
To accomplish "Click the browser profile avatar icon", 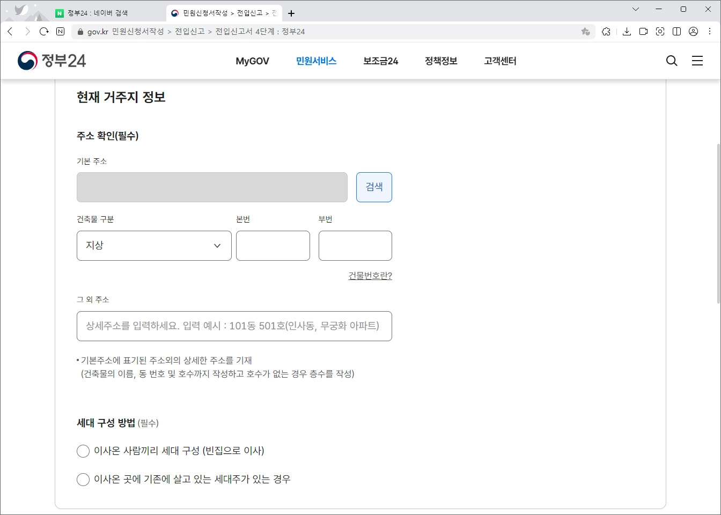I will coord(692,32).
